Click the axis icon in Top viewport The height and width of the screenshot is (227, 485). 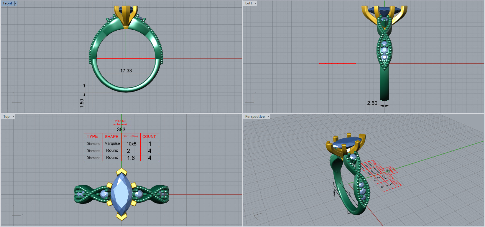click(16, 211)
